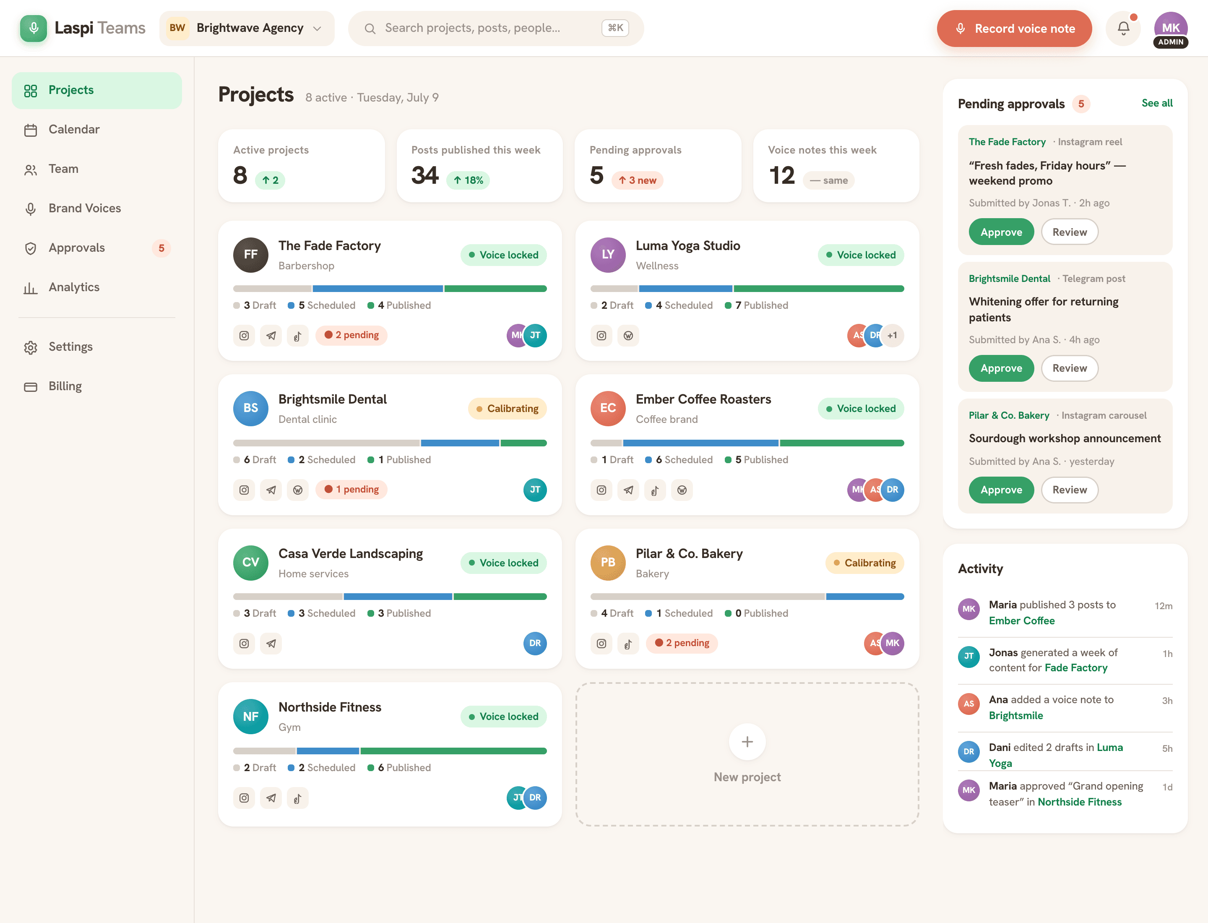Image resolution: width=1208 pixels, height=923 pixels.
Task: Click the 1 pending badge on Brightsmile Dental
Action: (351, 490)
